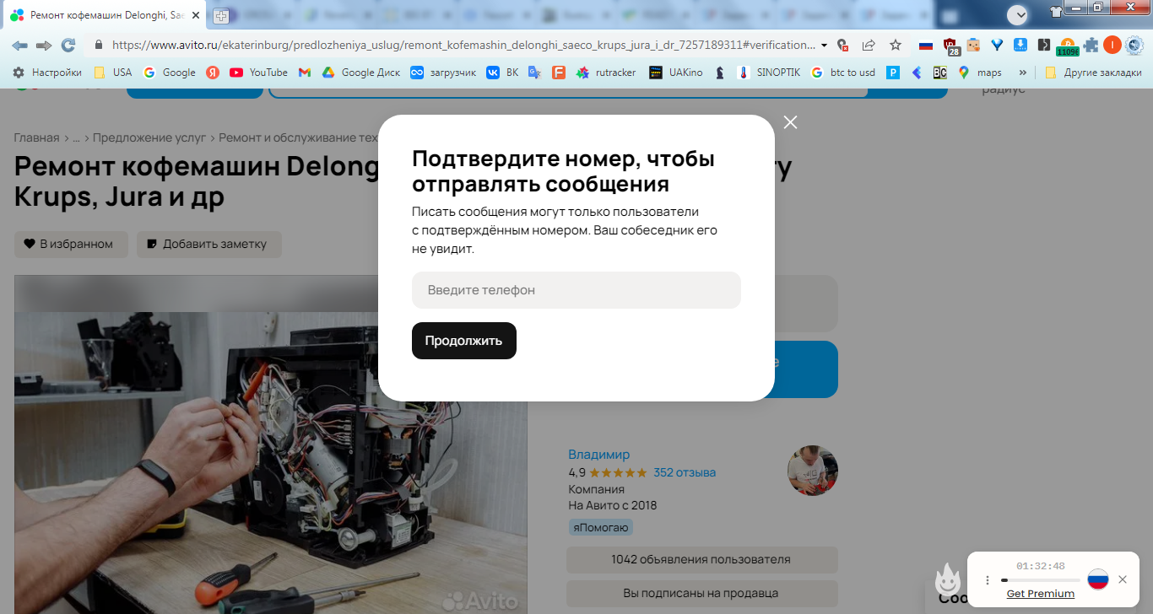This screenshot has height=614, width=1153.
Task: Click the chess knight bookmark icon
Action: (719, 73)
